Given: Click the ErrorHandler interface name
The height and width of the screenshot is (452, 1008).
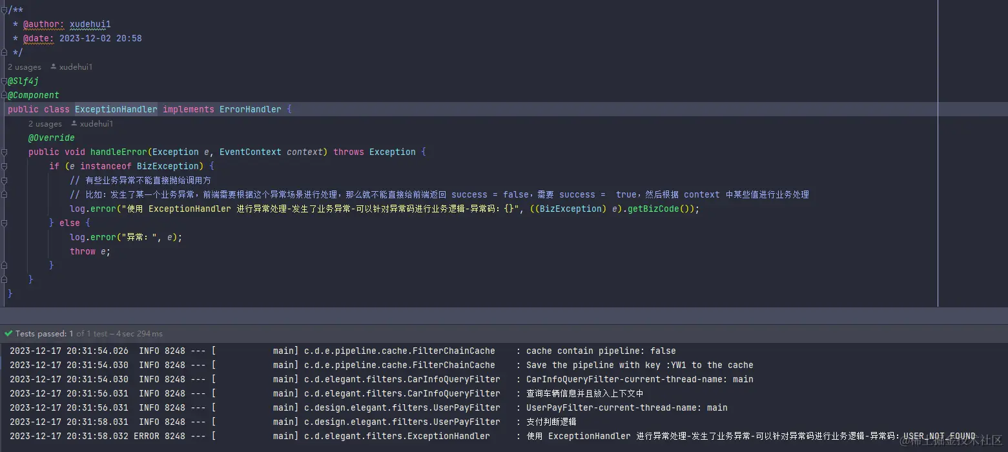Looking at the screenshot, I should pos(251,109).
